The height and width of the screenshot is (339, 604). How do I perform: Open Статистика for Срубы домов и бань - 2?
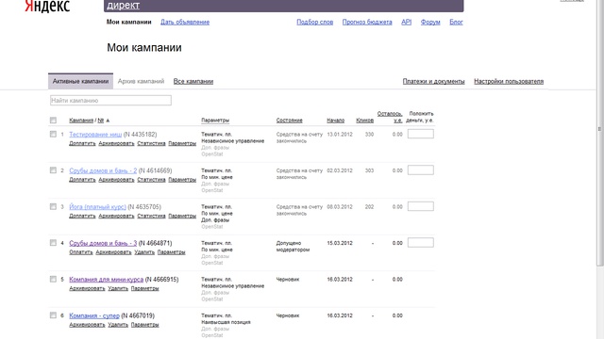(151, 180)
